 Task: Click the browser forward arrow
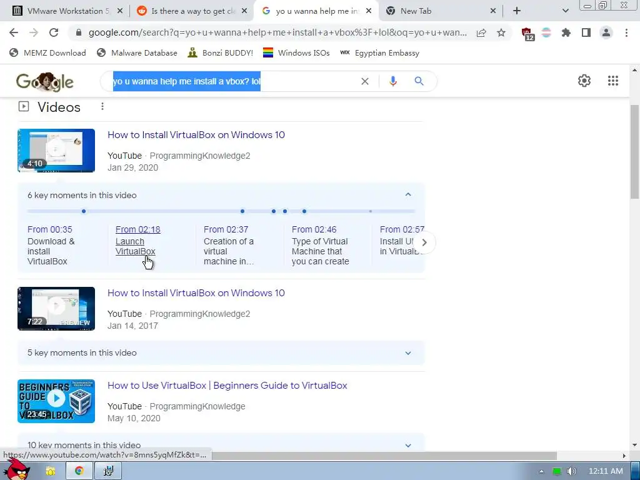click(34, 32)
